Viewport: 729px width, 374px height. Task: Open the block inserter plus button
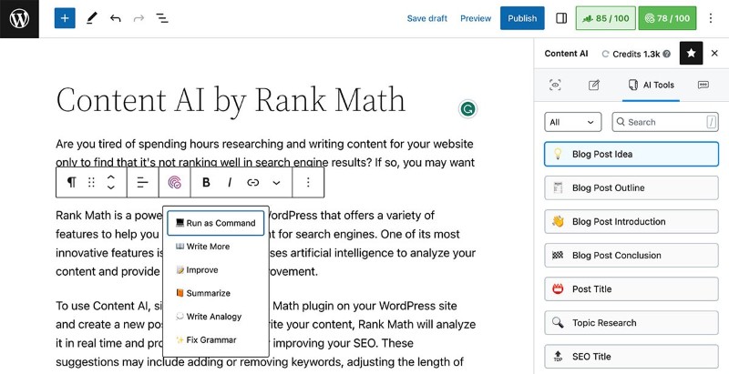click(65, 18)
